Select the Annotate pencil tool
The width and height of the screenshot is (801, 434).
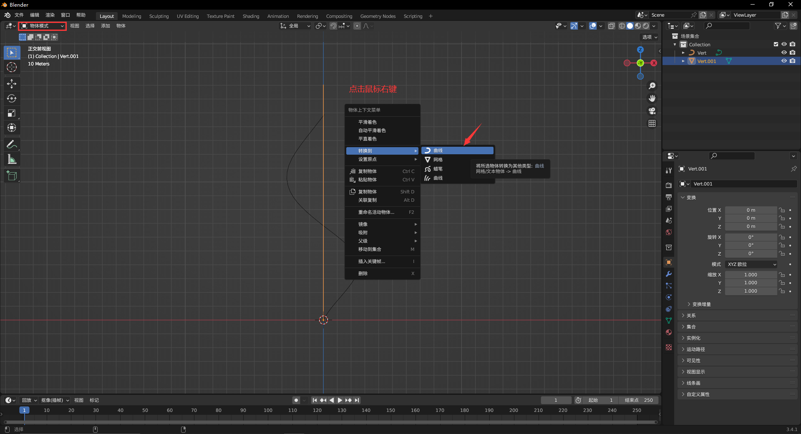tap(12, 145)
